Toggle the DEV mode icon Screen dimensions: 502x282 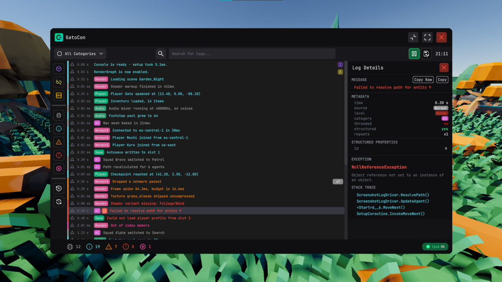tap(59, 95)
